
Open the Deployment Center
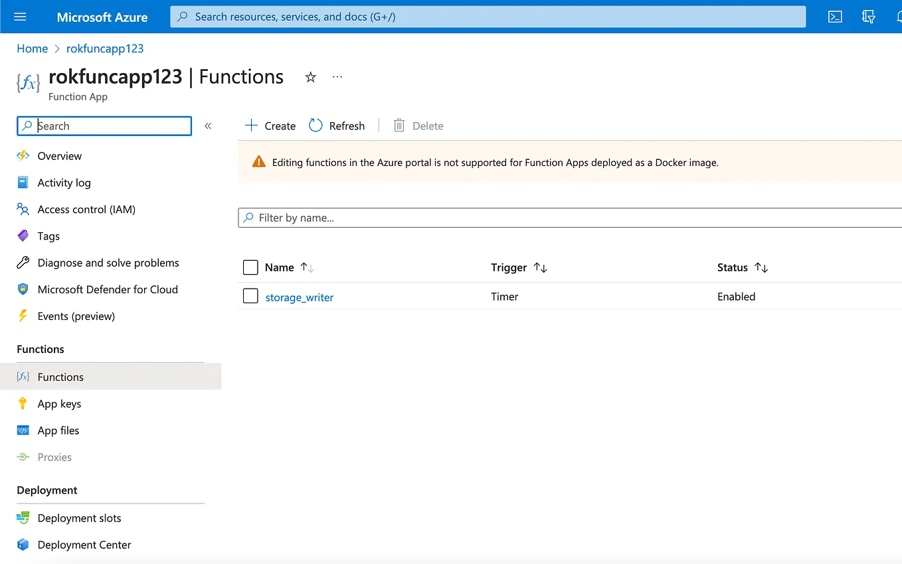[82, 544]
